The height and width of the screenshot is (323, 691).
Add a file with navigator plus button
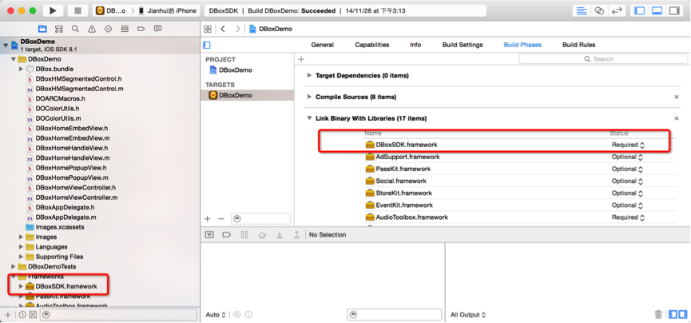7,315
